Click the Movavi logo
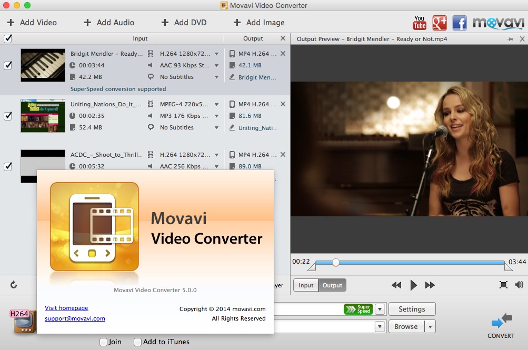Image resolution: width=528 pixels, height=350 pixels. click(499, 23)
